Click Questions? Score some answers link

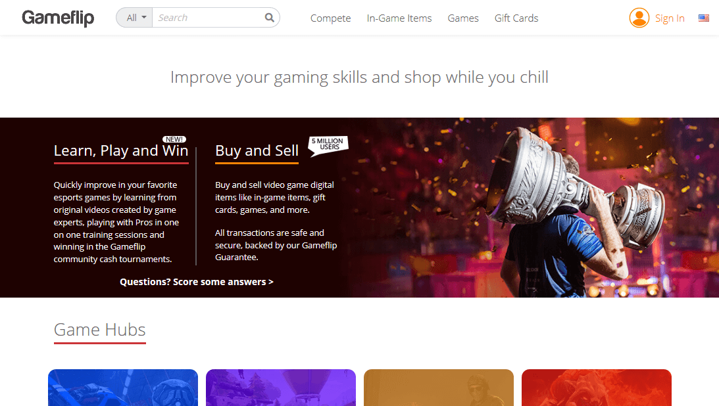point(196,282)
